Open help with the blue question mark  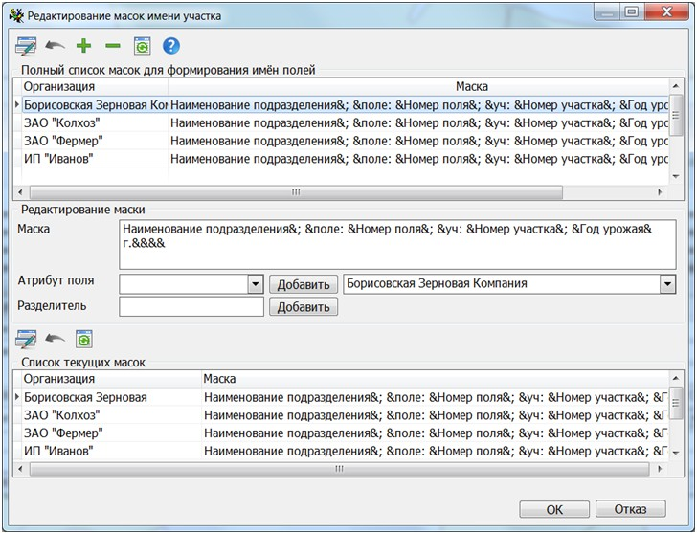(x=170, y=46)
